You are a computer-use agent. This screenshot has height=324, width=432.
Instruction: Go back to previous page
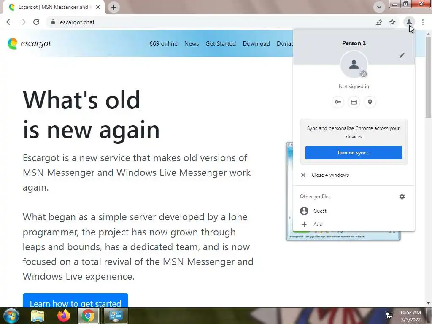click(9, 22)
